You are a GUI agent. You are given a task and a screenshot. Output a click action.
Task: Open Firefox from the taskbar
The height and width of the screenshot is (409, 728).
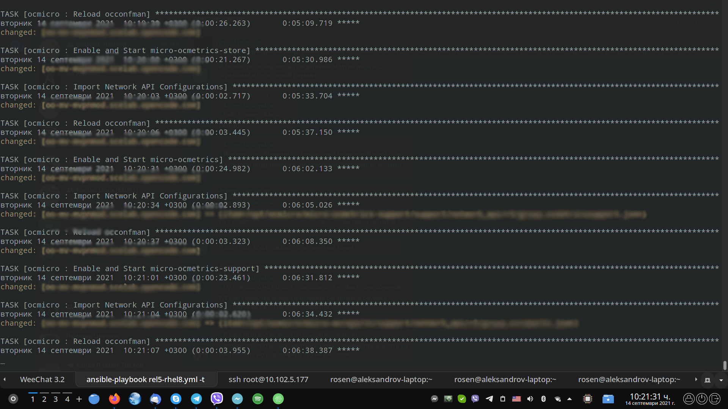coord(114,399)
